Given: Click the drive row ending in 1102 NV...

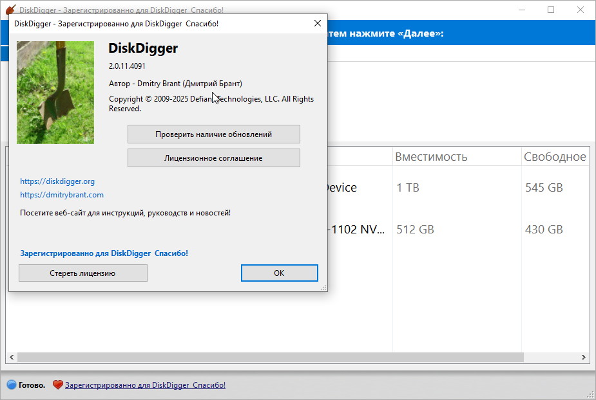Looking at the screenshot, I should pyautogui.click(x=298, y=229).
